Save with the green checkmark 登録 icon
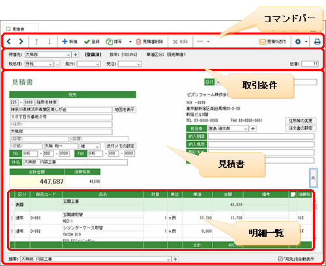 click(x=87, y=42)
